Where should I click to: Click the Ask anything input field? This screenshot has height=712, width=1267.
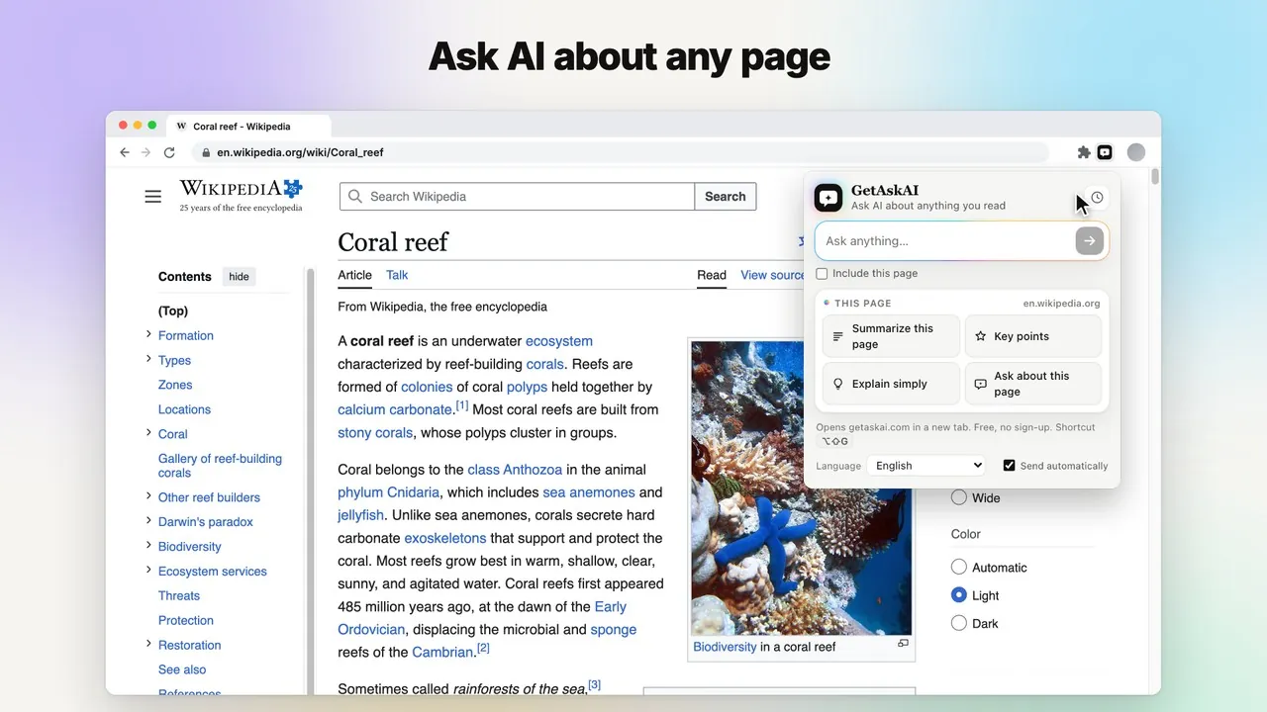948,241
